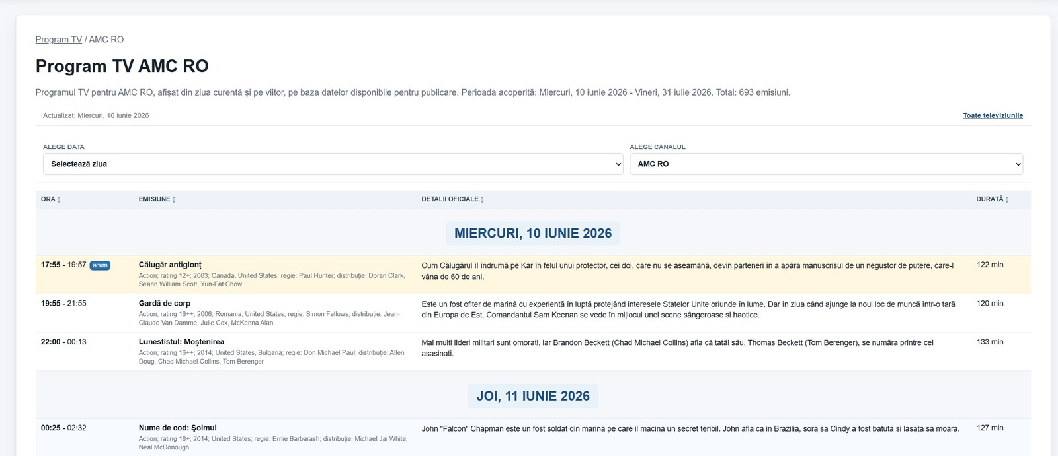1058x456 pixels.
Task: Click the 'JOI, 11 IUNIE 2026' day header
Action: pyautogui.click(x=533, y=396)
